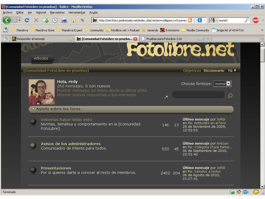Close the Comunidad FotoLibre en pruebas tab
The image size is (265, 199).
pos(135,39)
